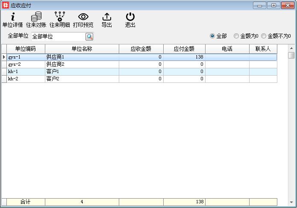The image size is (297, 208).
Task: Open 单位详情 (unit details) toolbar icon
Action: [x=12, y=20]
